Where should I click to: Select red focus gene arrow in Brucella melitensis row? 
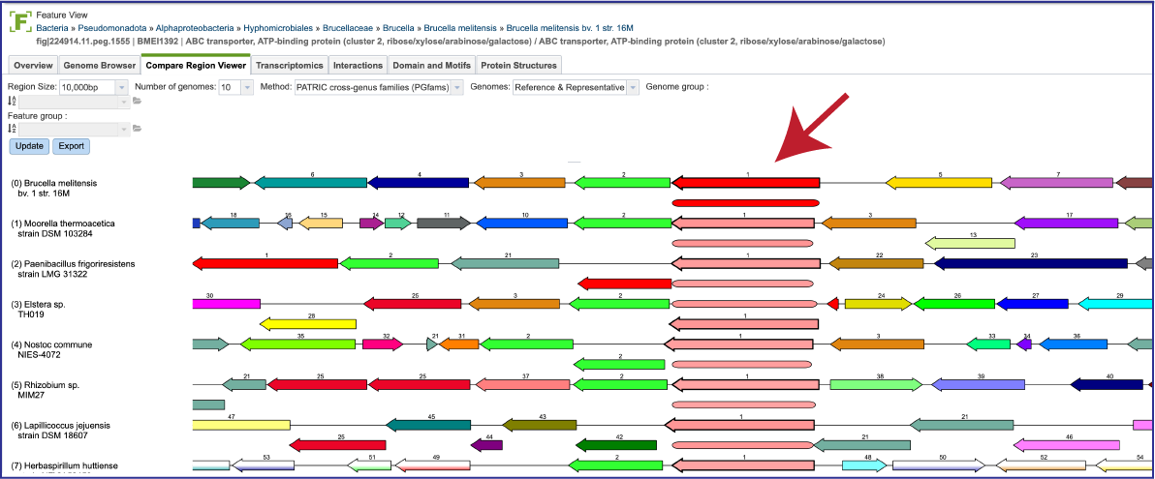(745, 183)
